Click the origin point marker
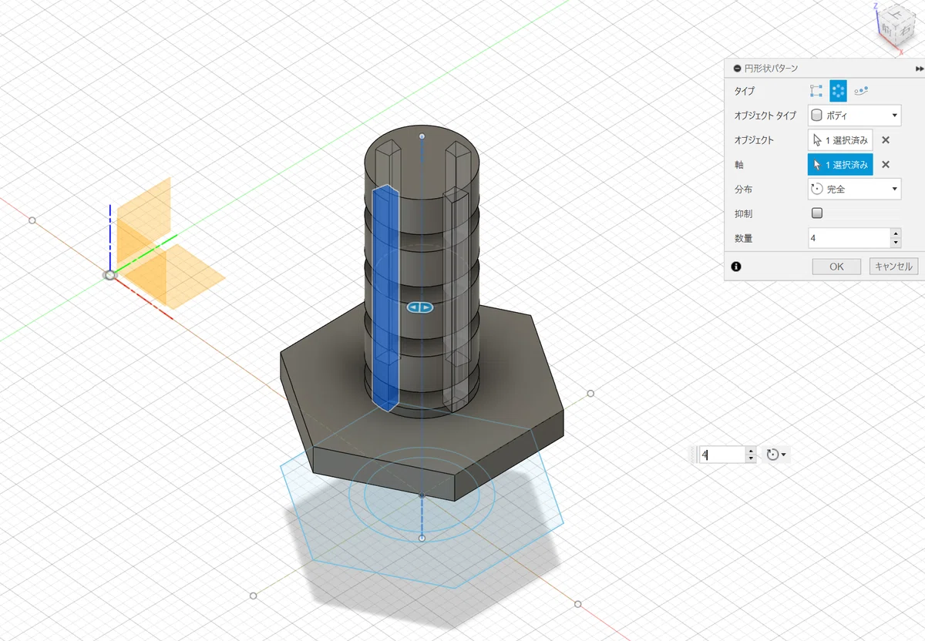925x641 pixels. click(x=110, y=274)
